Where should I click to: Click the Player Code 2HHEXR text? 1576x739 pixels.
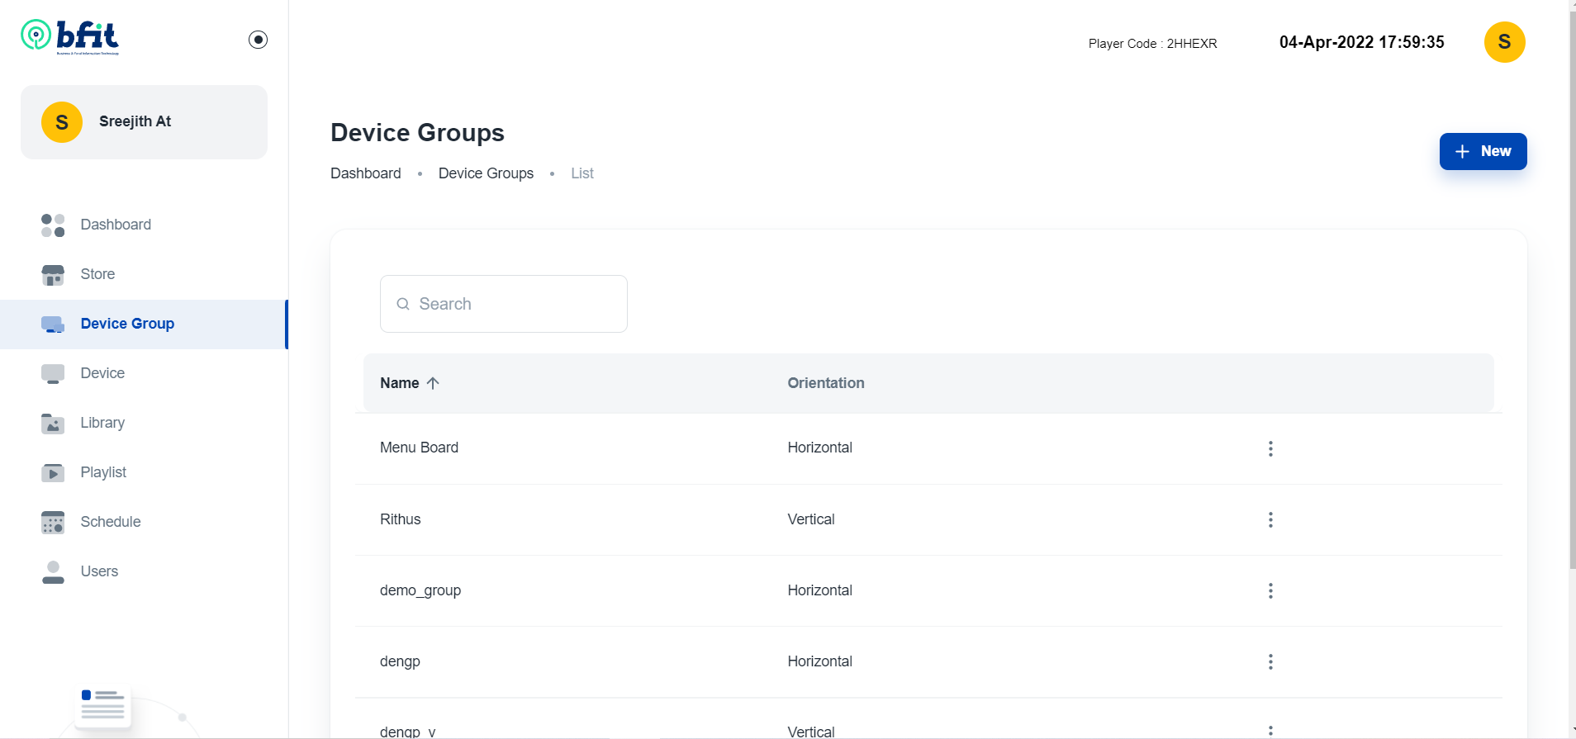pyautogui.click(x=1152, y=44)
